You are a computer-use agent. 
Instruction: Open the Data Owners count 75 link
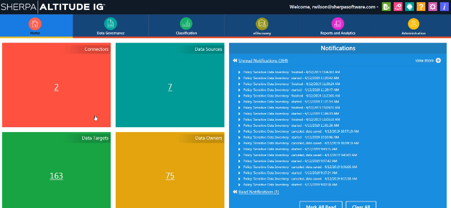pyautogui.click(x=170, y=176)
